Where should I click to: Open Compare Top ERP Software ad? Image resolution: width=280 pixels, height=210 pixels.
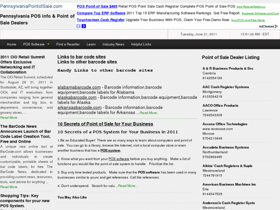point(101,13)
